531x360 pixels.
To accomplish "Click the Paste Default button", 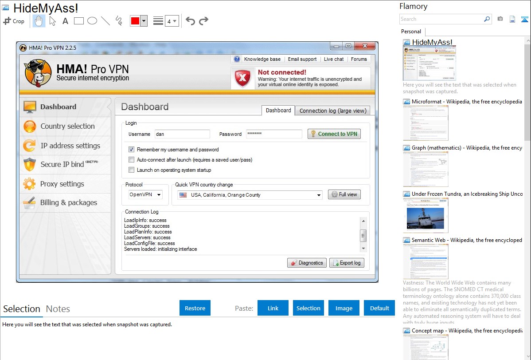I will (379, 308).
